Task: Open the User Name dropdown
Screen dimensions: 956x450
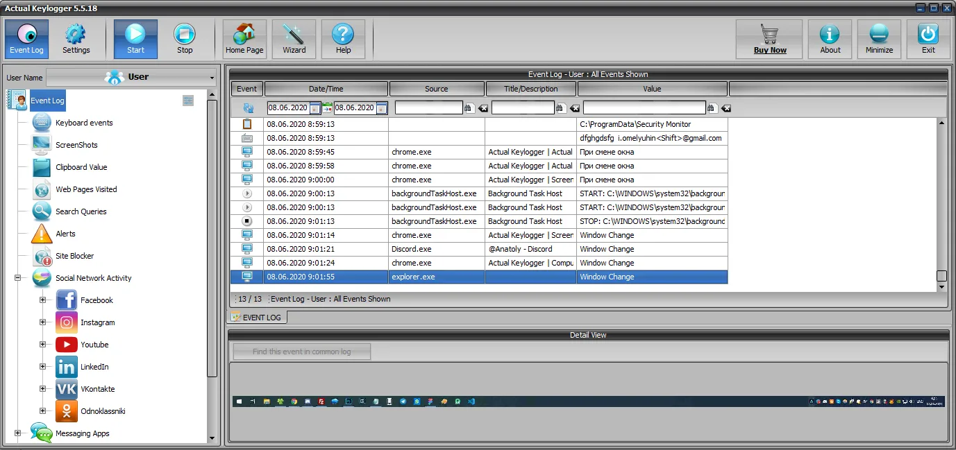Action: click(131, 77)
